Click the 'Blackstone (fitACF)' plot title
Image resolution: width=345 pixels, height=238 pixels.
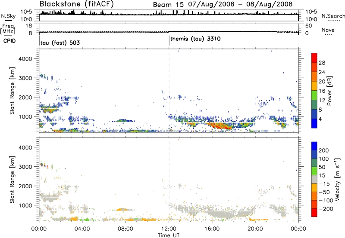pyautogui.click(x=76, y=4)
